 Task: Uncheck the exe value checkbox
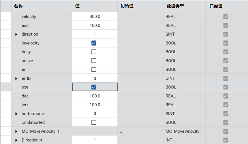94,87
